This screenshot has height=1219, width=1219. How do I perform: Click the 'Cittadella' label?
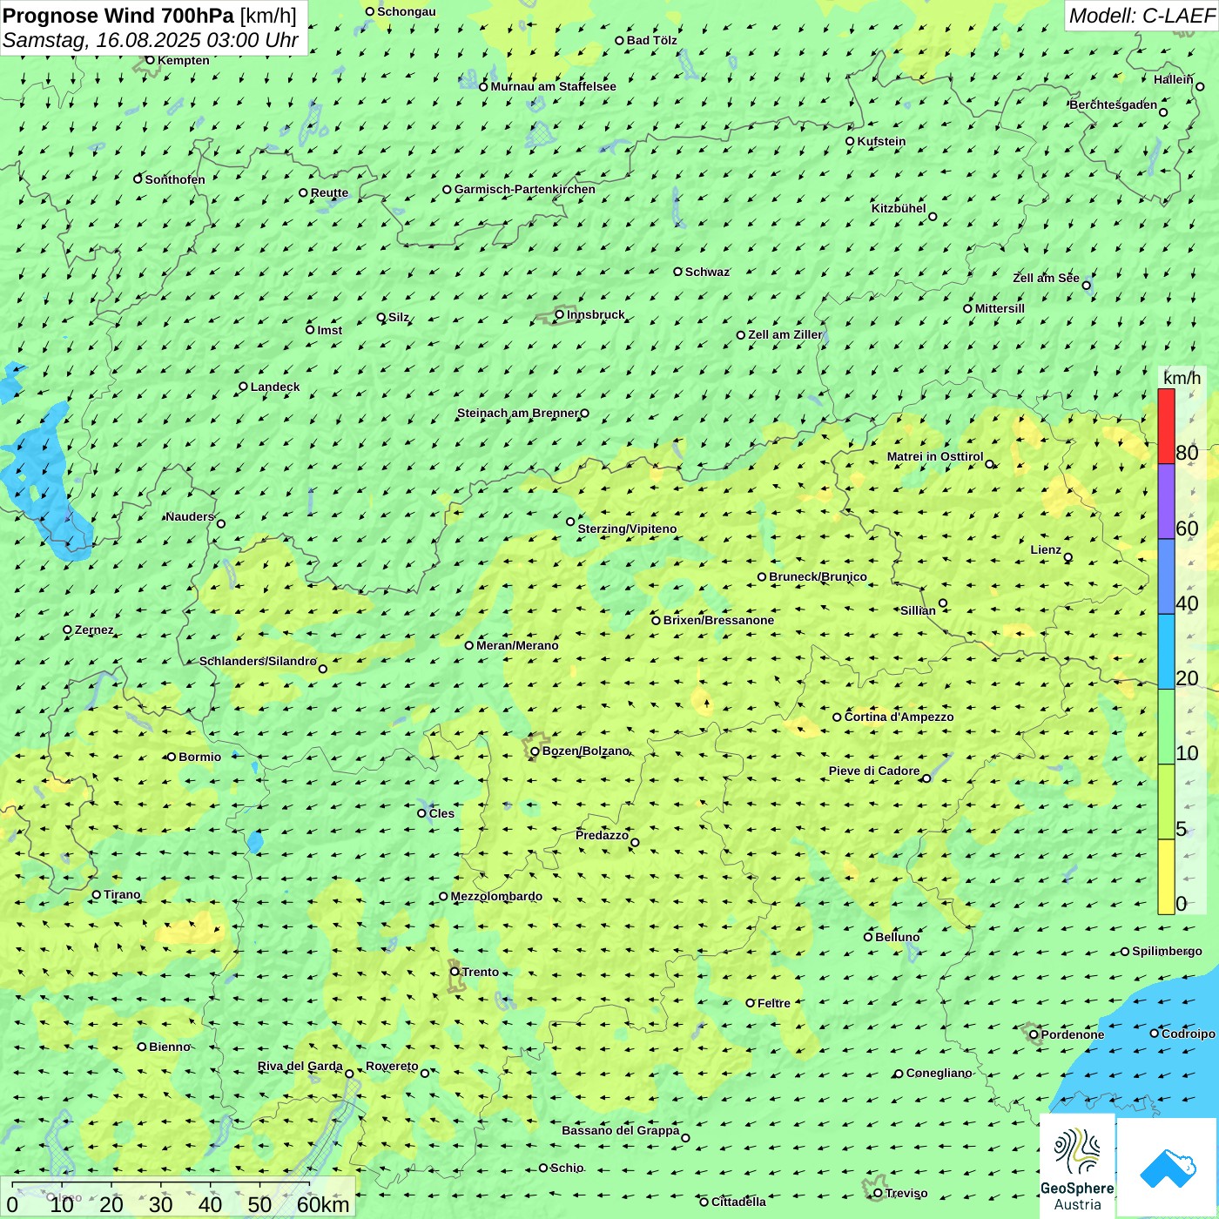pos(738,1202)
